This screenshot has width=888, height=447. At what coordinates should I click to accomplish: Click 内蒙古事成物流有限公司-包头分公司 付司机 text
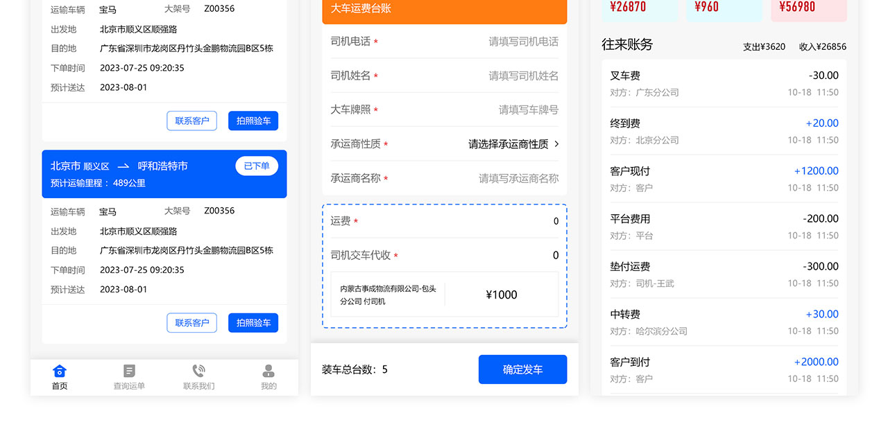click(x=388, y=295)
